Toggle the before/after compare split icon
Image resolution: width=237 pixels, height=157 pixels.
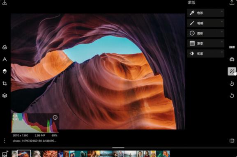click(232, 141)
